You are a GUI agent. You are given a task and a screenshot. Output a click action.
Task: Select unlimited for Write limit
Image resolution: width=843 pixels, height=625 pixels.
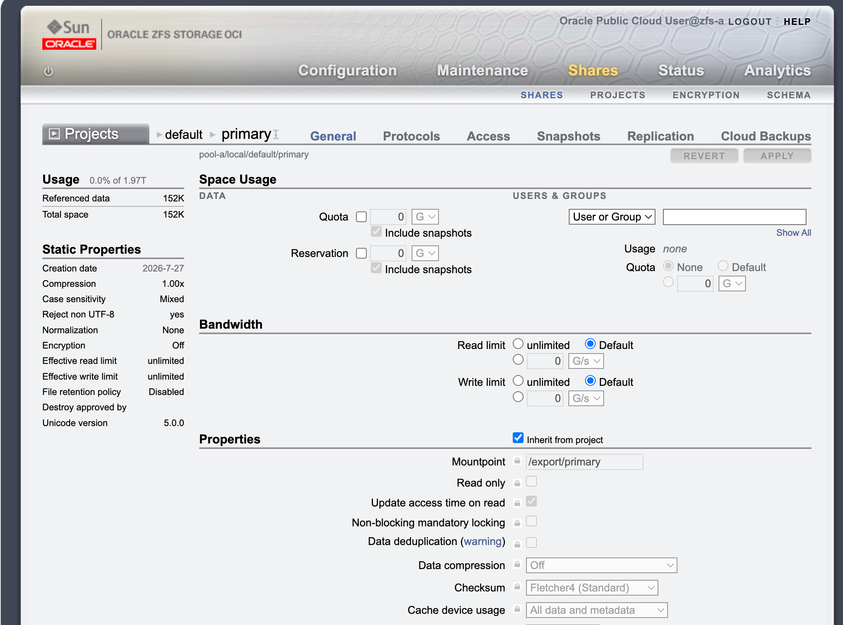518,380
